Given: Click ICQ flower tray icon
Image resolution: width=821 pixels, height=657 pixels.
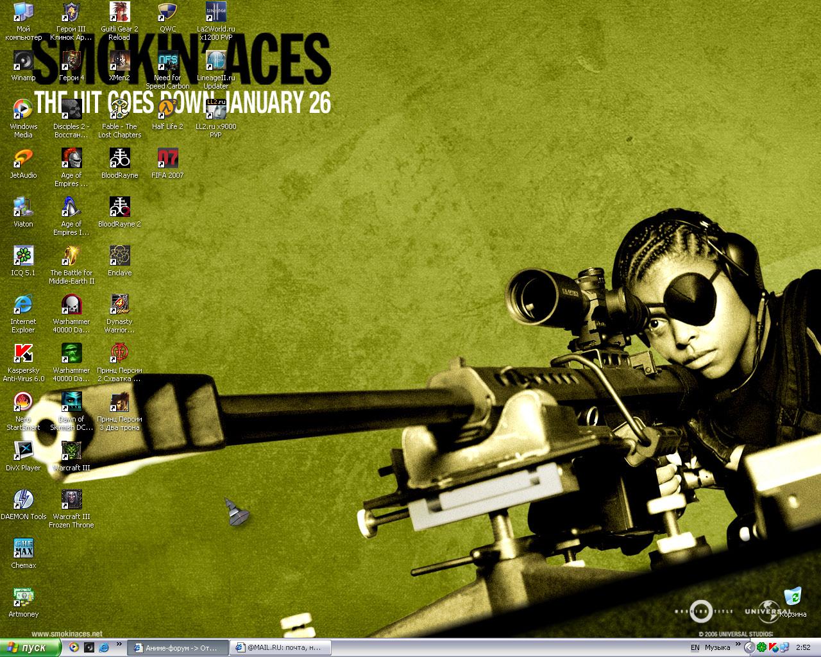Looking at the screenshot, I should 761,648.
